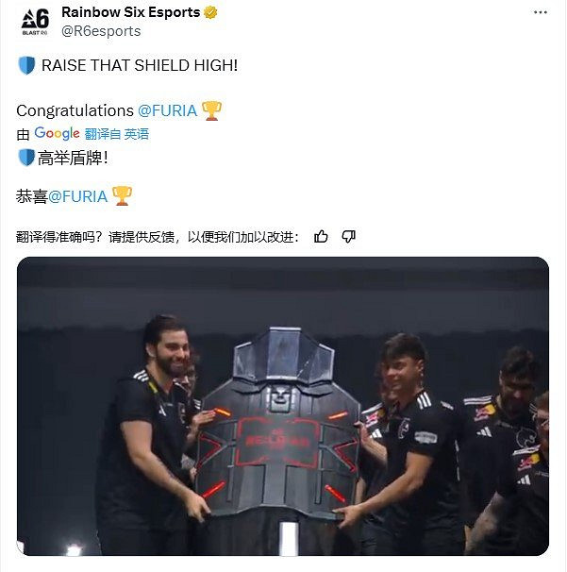Viewport: 567px width, 572px height.
Task: Click the thumbs down translation feedback icon
Action: coord(348,237)
